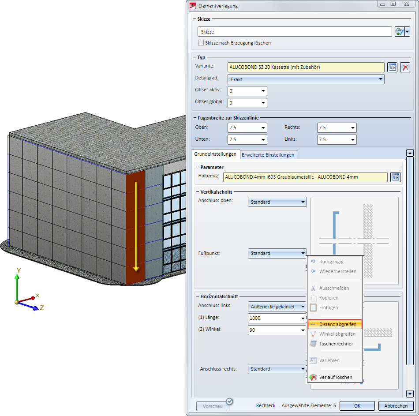The width and height of the screenshot is (419, 416).
Task: Click the Elementverlegung window title icon
Action: pyautogui.click(x=192, y=6)
